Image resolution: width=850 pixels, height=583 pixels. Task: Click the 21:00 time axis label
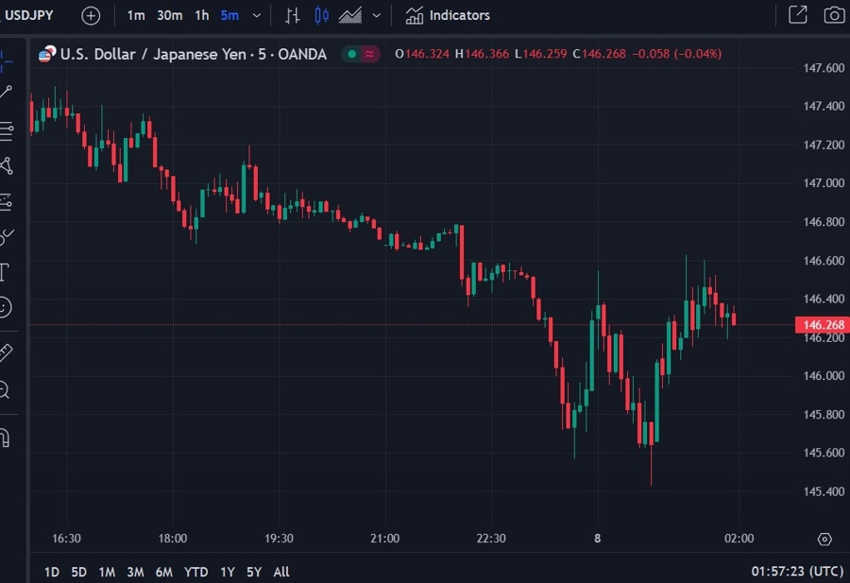coord(385,539)
